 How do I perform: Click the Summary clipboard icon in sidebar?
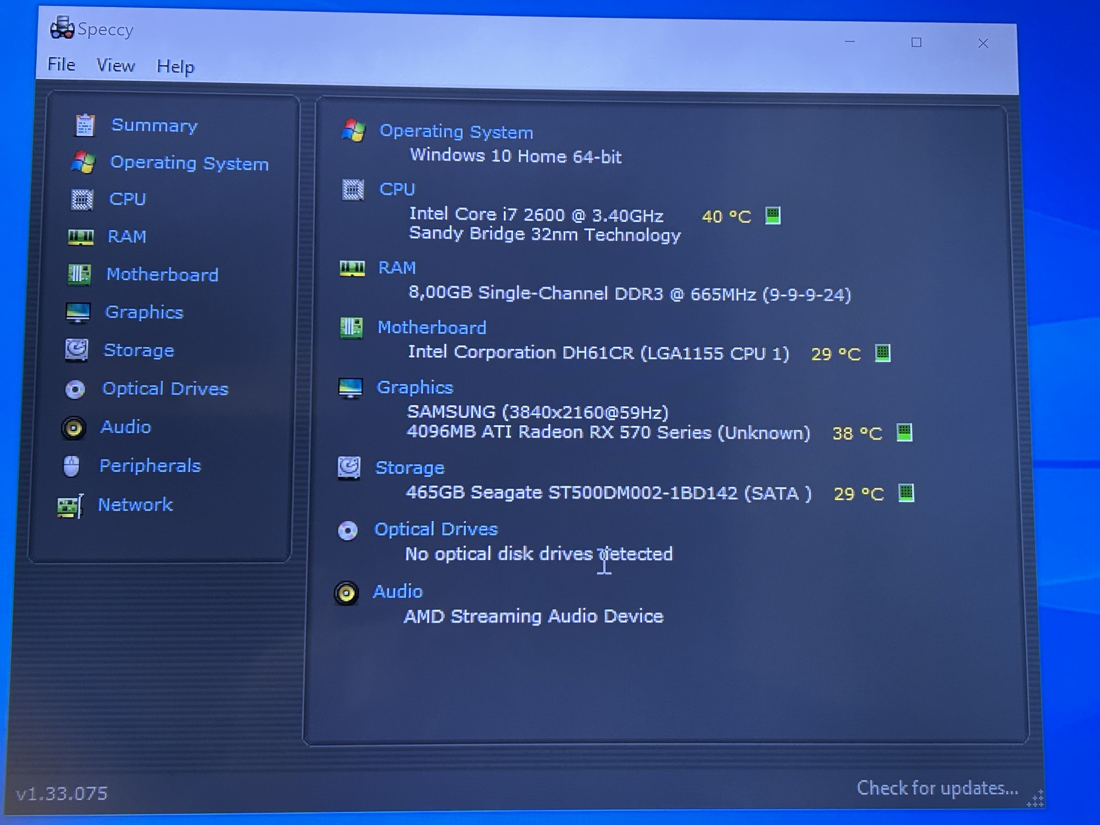click(85, 124)
